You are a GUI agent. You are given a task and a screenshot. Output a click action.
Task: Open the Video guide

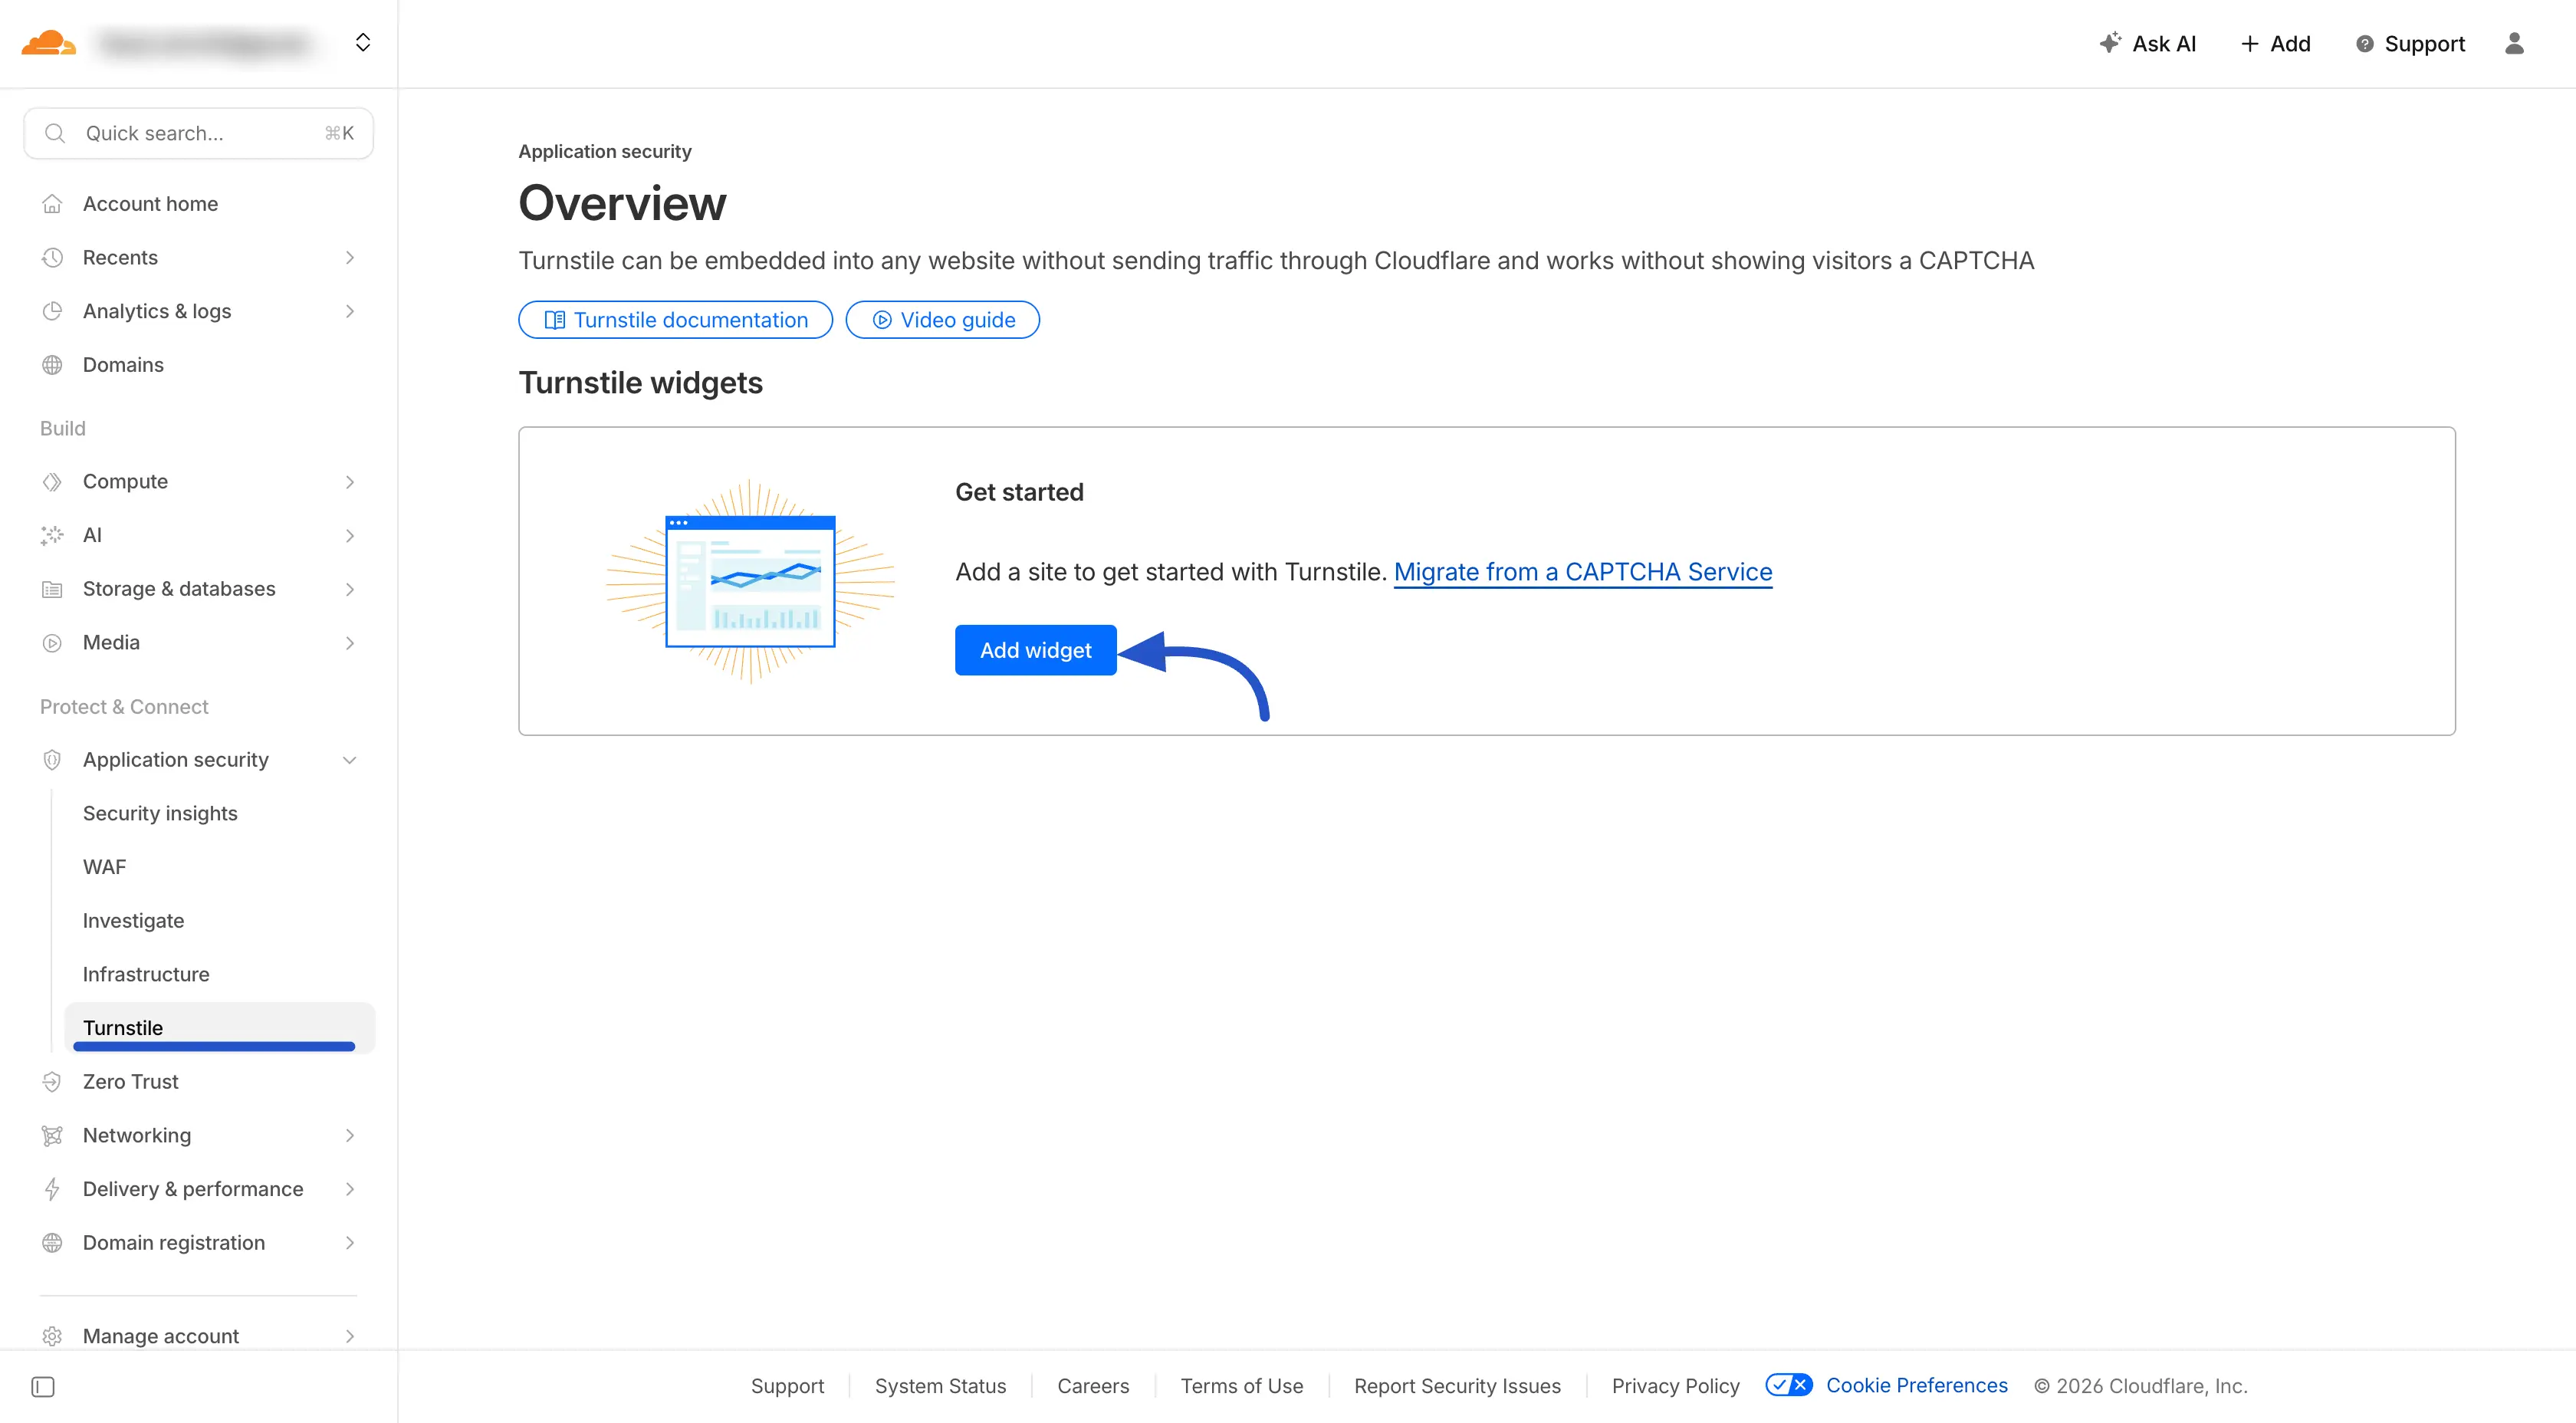coord(942,319)
